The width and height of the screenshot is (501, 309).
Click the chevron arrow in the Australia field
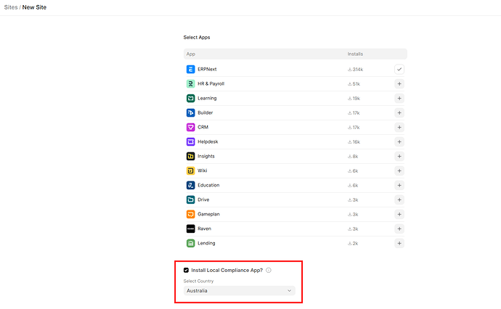tap(289, 291)
